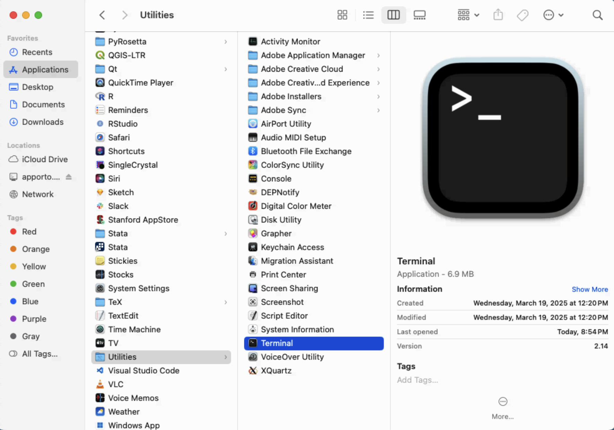Switch to icon grid view
Screen dimensions: 614x430
point(342,15)
